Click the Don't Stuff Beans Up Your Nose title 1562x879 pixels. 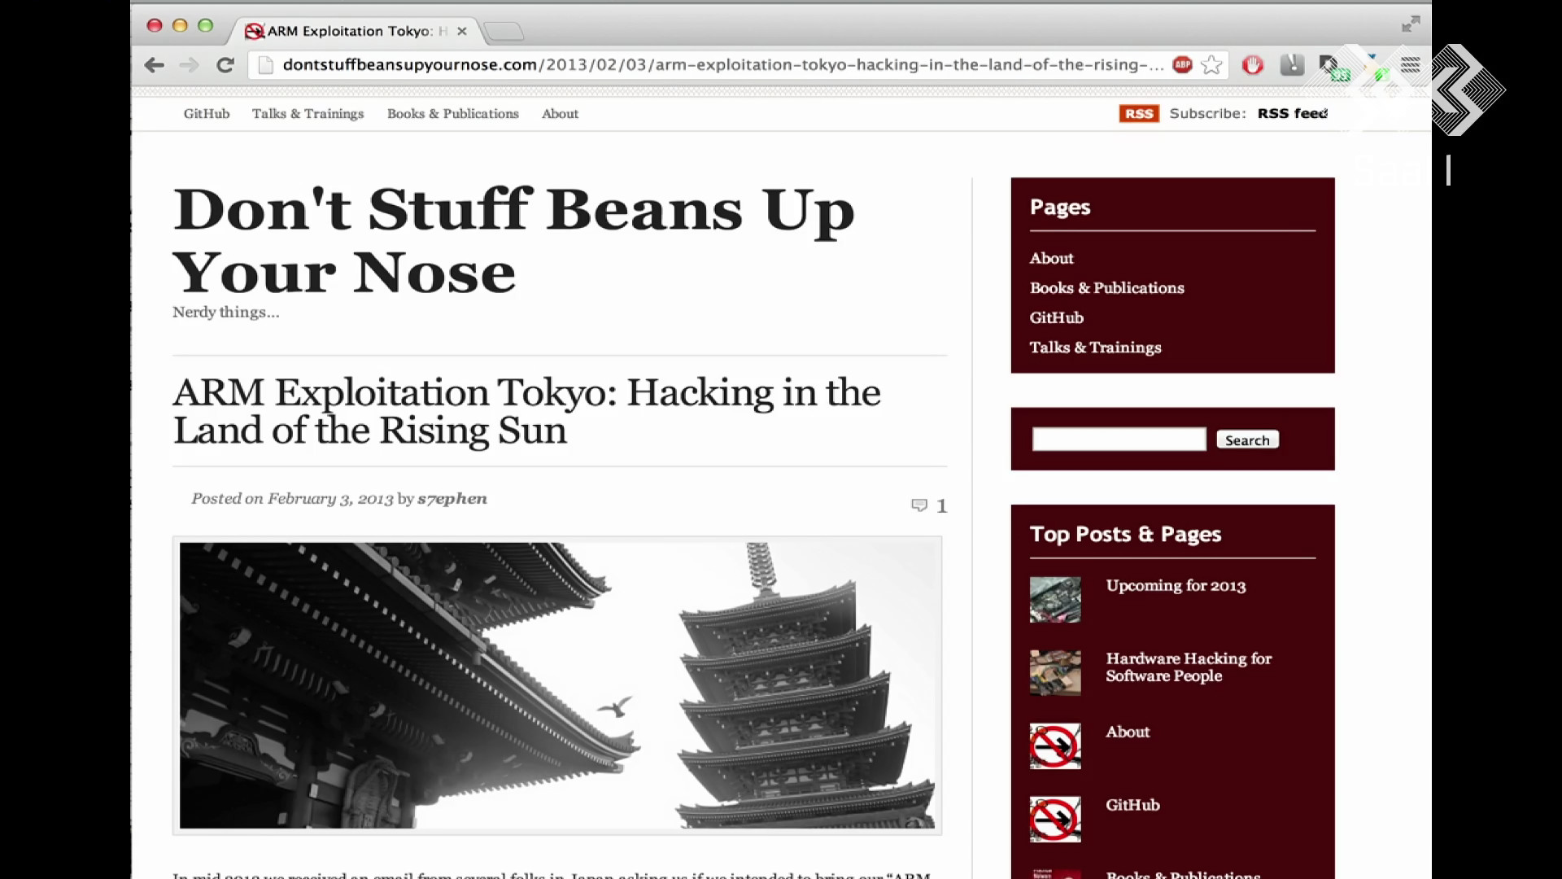point(513,240)
